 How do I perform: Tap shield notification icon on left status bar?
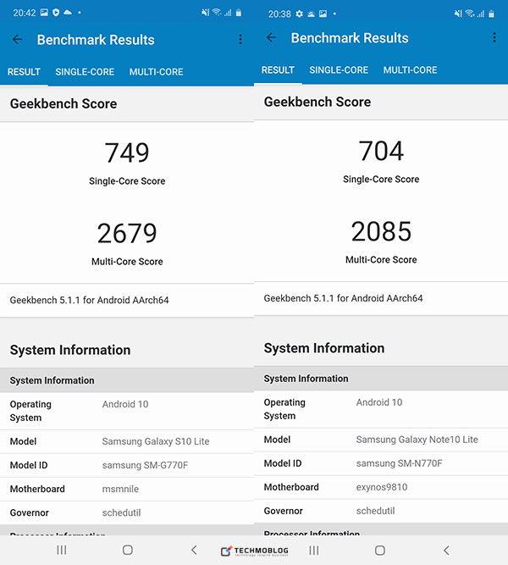pyautogui.click(x=56, y=13)
